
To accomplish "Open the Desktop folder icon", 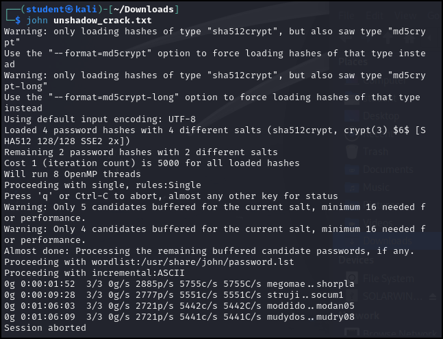I will click(352, 116).
